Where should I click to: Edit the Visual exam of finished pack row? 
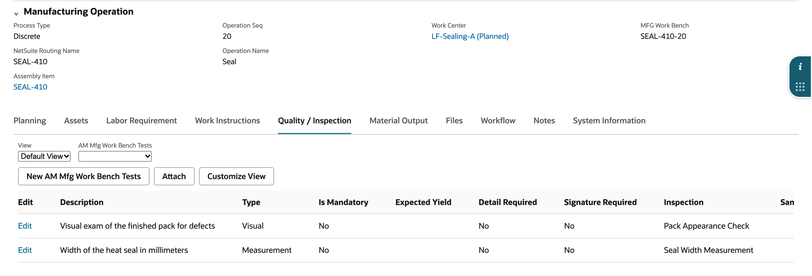[25, 226]
